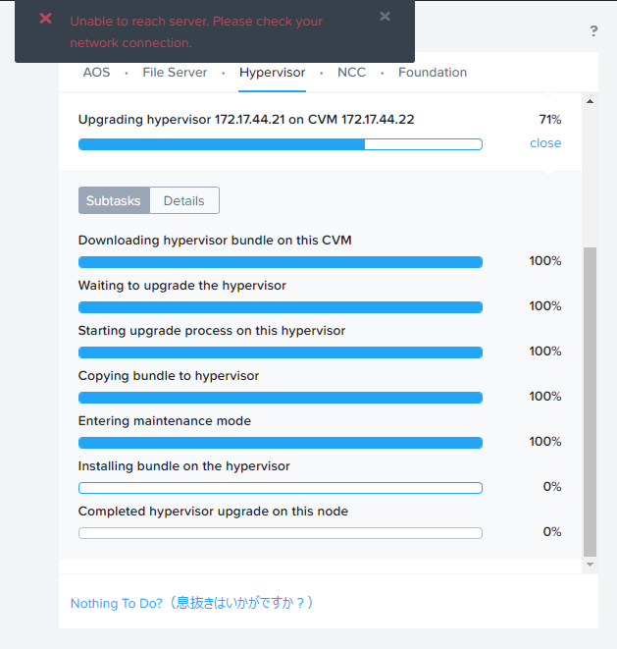This screenshot has height=649, width=617.
Task: Switch to the AOS tab
Action: click(96, 73)
